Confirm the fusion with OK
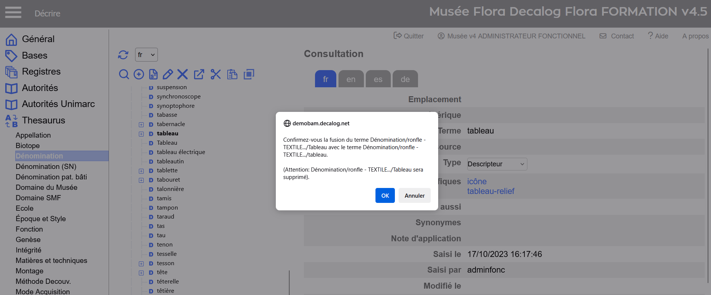This screenshot has width=711, height=295. point(385,195)
